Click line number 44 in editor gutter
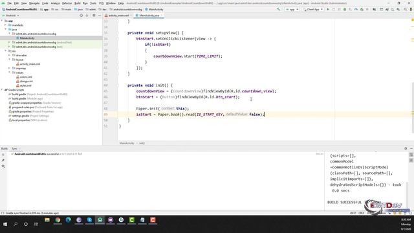The height and width of the screenshot is (233, 414). pos(105,85)
